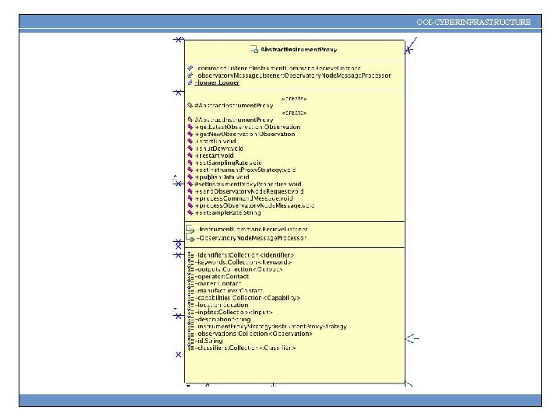
Task: Select the +sendObservatoryNodeRequest:void operation
Action: pyautogui.click(x=250, y=191)
